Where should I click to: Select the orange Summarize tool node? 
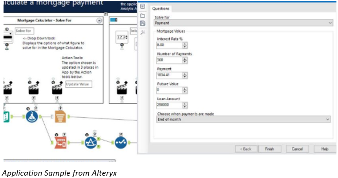click(x=60, y=116)
